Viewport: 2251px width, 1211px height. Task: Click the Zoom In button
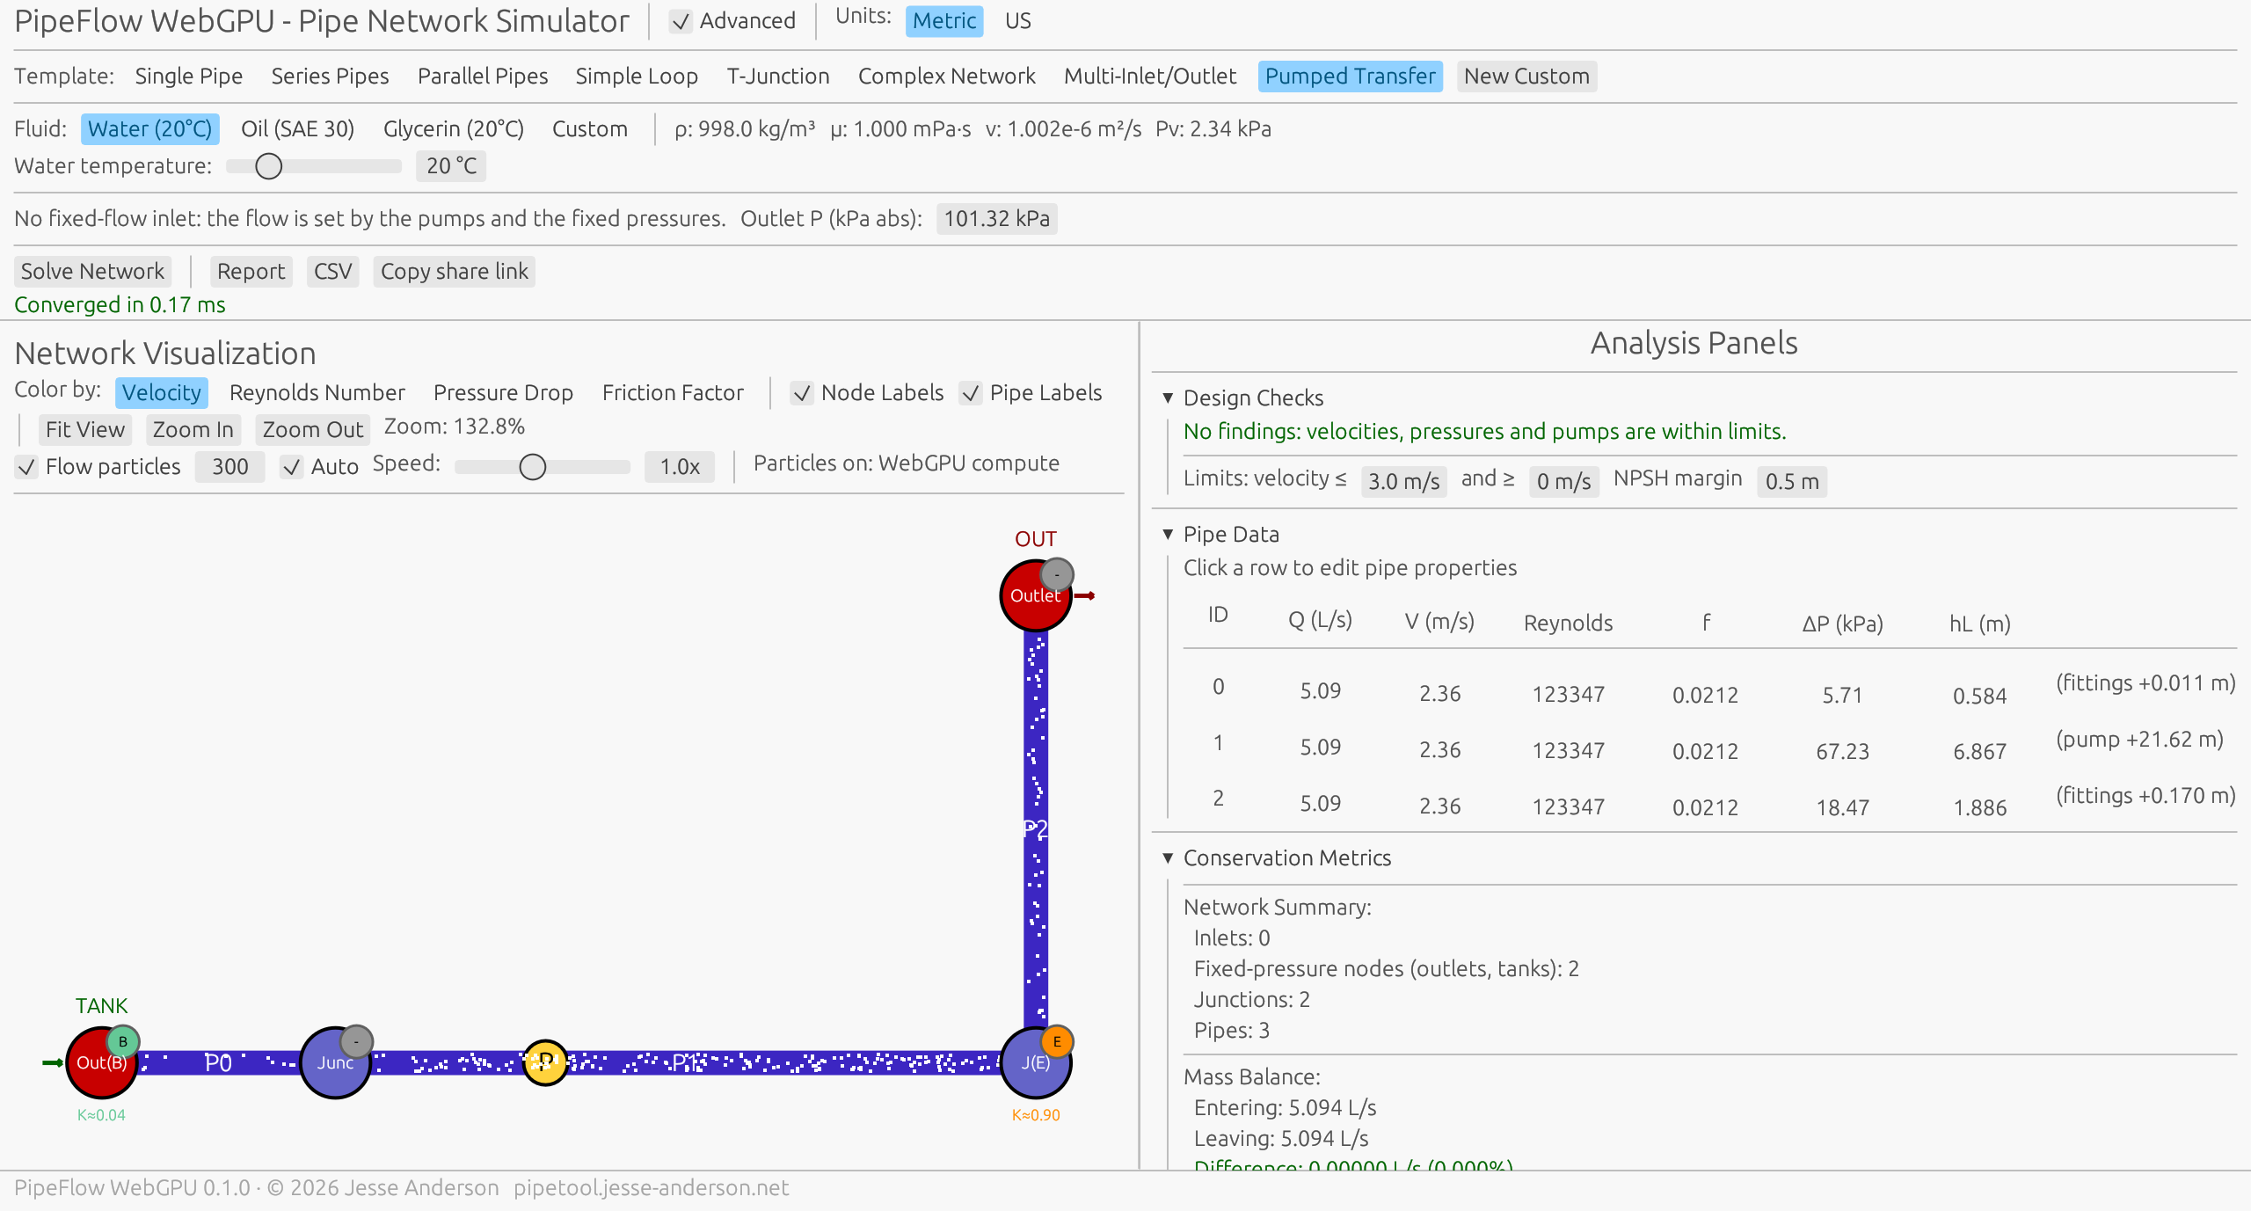click(x=193, y=430)
